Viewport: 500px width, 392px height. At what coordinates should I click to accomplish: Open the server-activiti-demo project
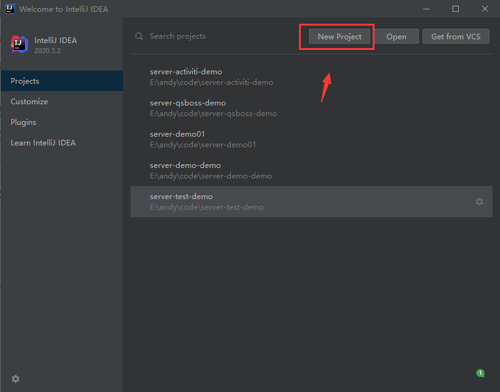(x=311, y=77)
